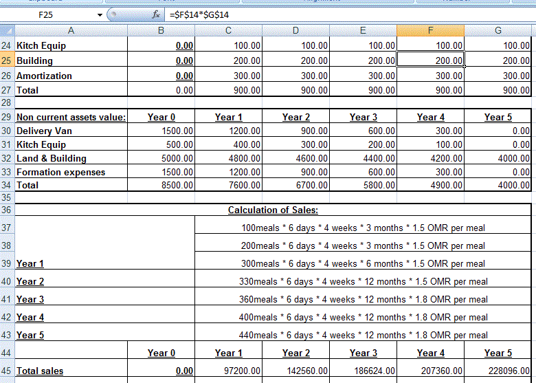The height and width of the screenshot is (383, 536).
Task: Click the Kitch Equip cell in row 24
Action: 71,45
